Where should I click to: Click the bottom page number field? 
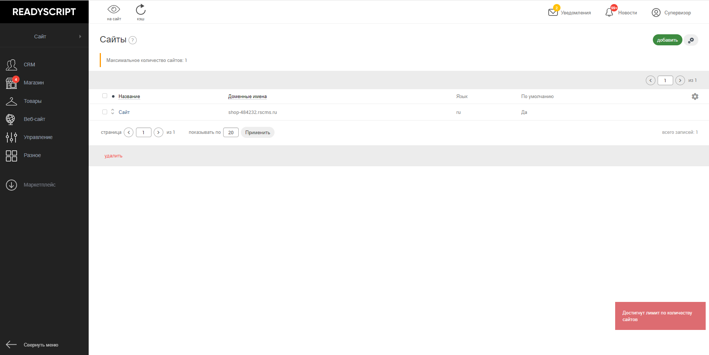click(x=143, y=132)
